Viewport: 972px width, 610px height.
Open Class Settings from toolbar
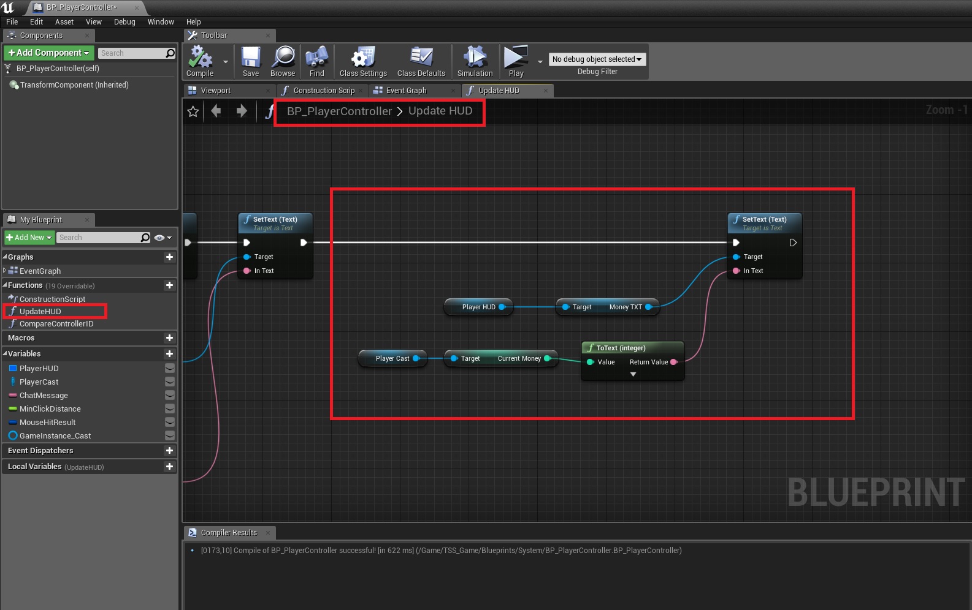363,58
